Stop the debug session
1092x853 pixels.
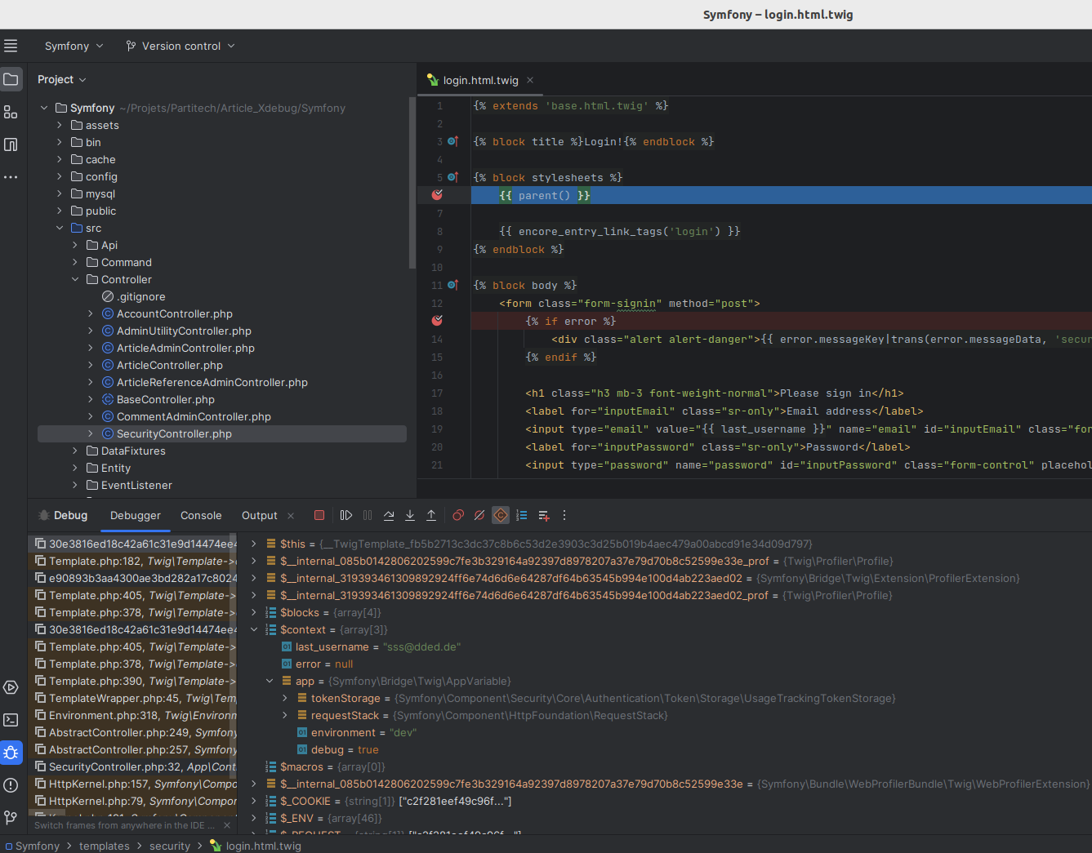pyautogui.click(x=319, y=515)
